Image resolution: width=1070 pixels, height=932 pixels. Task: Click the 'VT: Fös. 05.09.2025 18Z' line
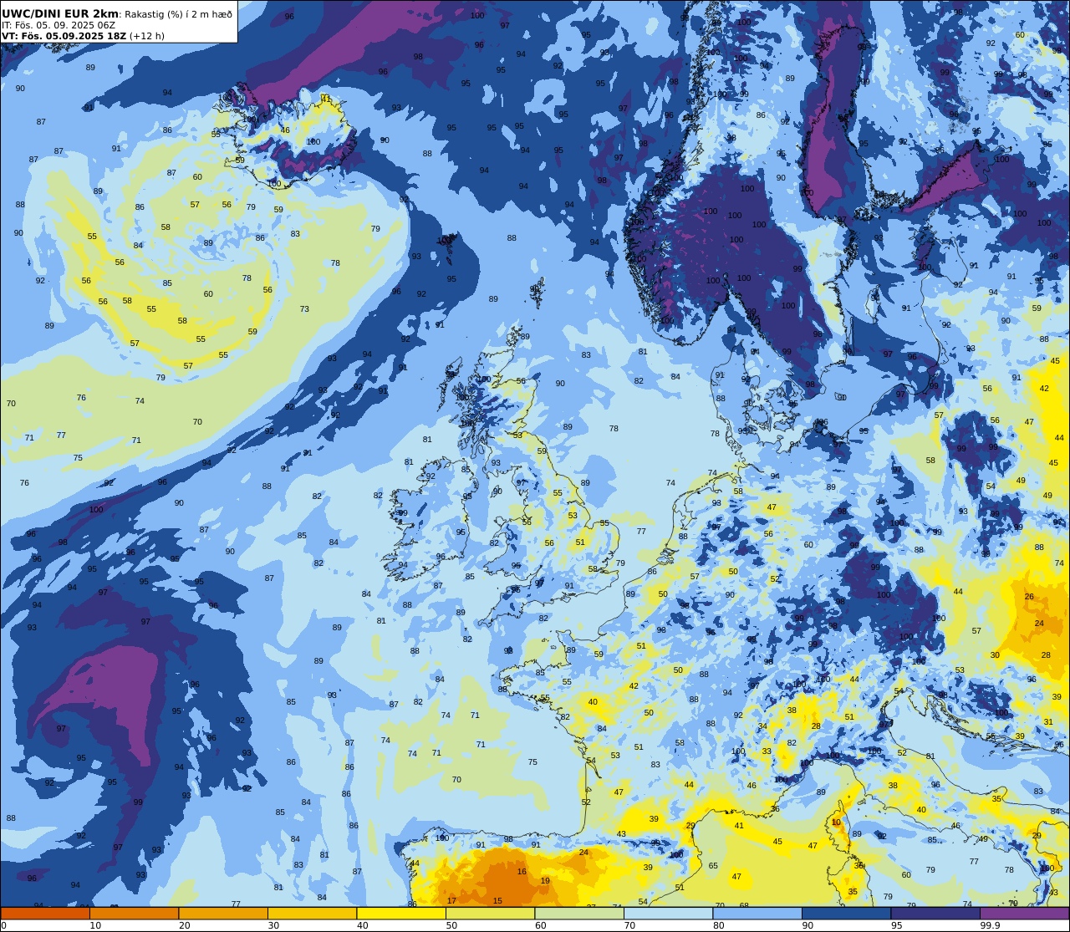coord(64,36)
